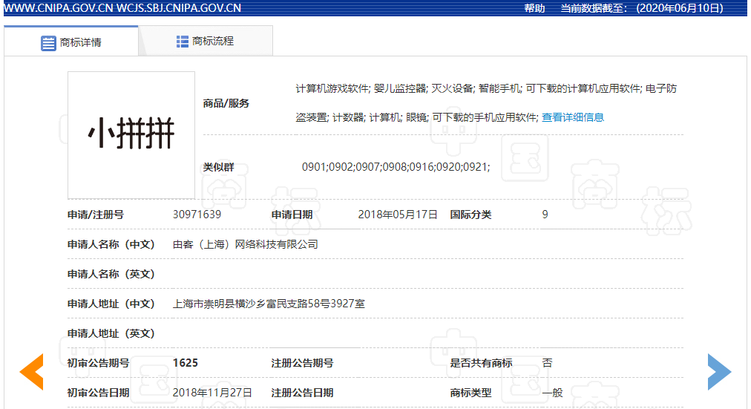Click the WWW.CNIPA.GOV.CN header text

[59, 8]
